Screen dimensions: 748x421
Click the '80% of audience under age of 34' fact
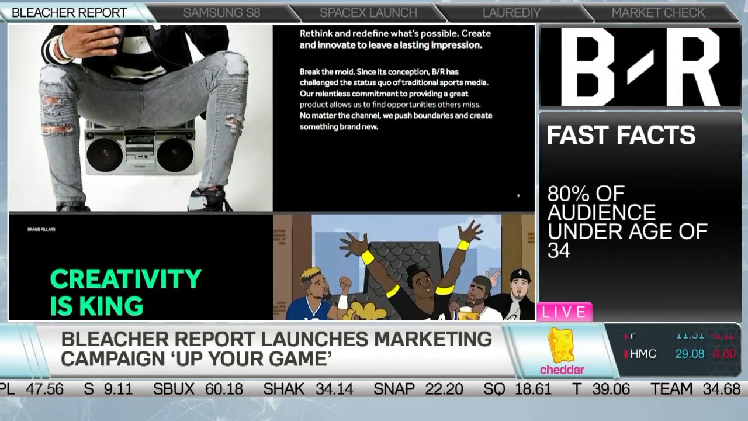tap(627, 222)
